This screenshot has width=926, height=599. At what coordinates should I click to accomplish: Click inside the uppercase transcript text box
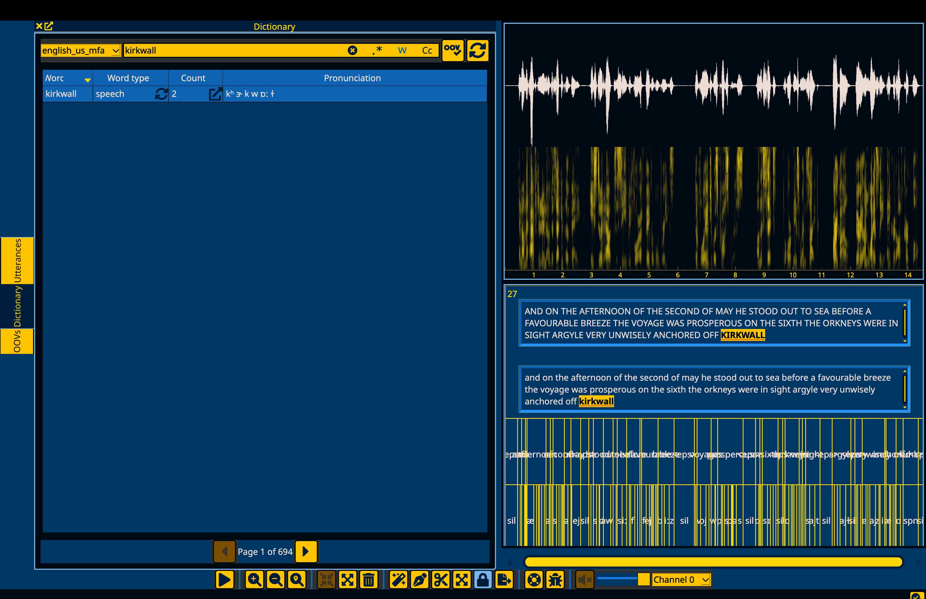pyautogui.click(x=714, y=322)
